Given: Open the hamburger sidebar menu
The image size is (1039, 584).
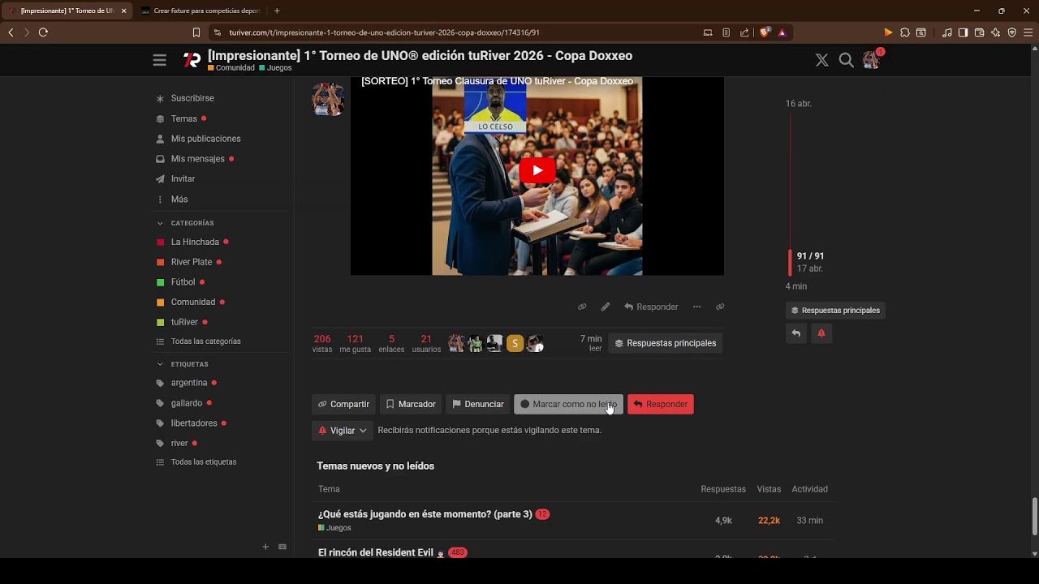Looking at the screenshot, I should coord(159,60).
